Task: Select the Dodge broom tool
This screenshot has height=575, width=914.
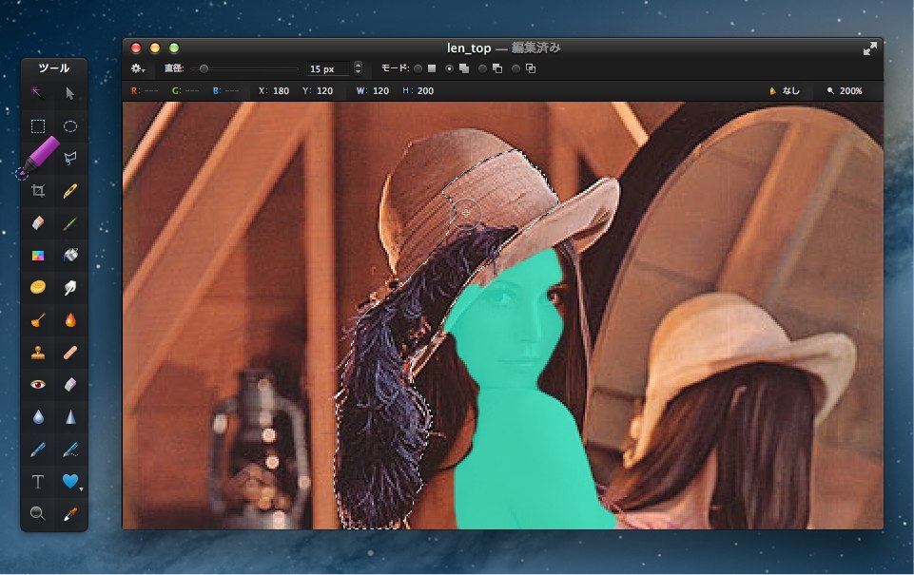Action: tap(38, 320)
